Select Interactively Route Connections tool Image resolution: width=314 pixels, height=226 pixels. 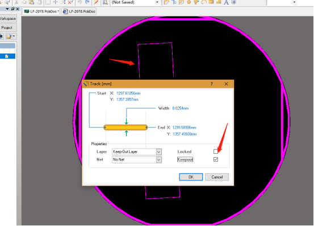pos(166,2)
